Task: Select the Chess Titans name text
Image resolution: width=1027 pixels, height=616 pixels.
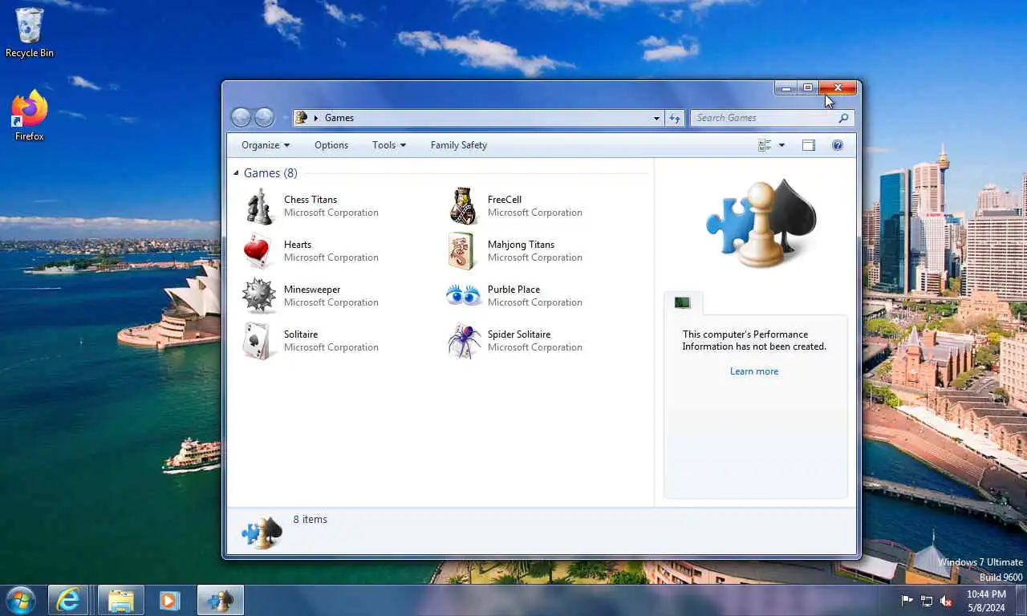Action: click(311, 200)
